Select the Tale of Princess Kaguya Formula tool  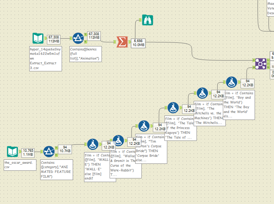click(x=173, y=108)
